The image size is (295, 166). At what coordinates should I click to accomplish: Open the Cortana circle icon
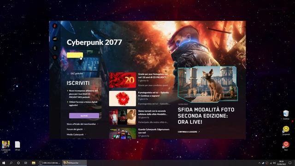tap(18, 163)
